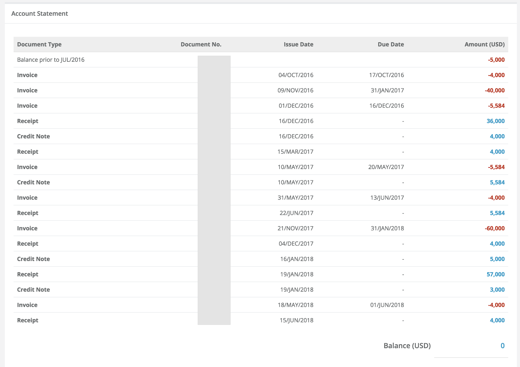Open the Credit Note issued on 19/JAN/2018
The image size is (520, 367).
coord(33,290)
